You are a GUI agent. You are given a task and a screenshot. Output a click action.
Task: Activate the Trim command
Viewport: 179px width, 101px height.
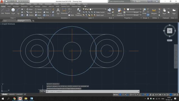pyautogui.click(x=46, y=9)
